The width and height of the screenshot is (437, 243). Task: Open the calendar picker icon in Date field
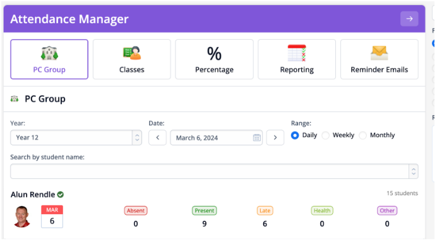click(256, 137)
